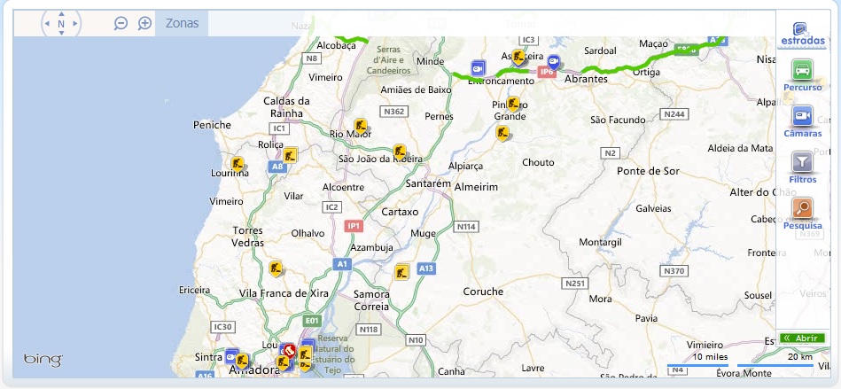841x389 pixels.
Task: Click the N114 road shield
Action: [x=465, y=227]
